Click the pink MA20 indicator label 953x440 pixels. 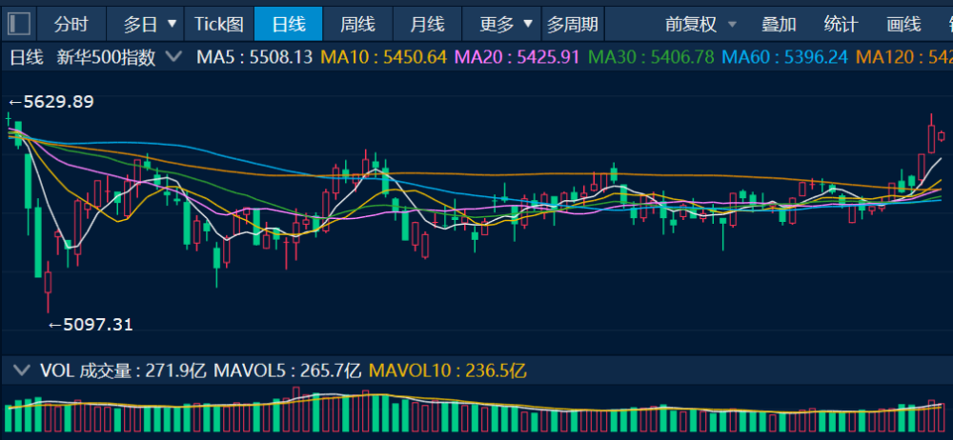(517, 57)
